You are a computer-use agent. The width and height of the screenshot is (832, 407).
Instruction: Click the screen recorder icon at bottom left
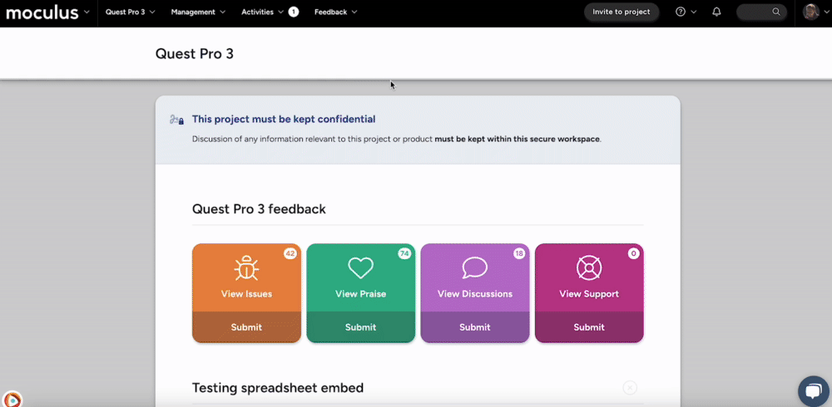click(x=11, y=400)
